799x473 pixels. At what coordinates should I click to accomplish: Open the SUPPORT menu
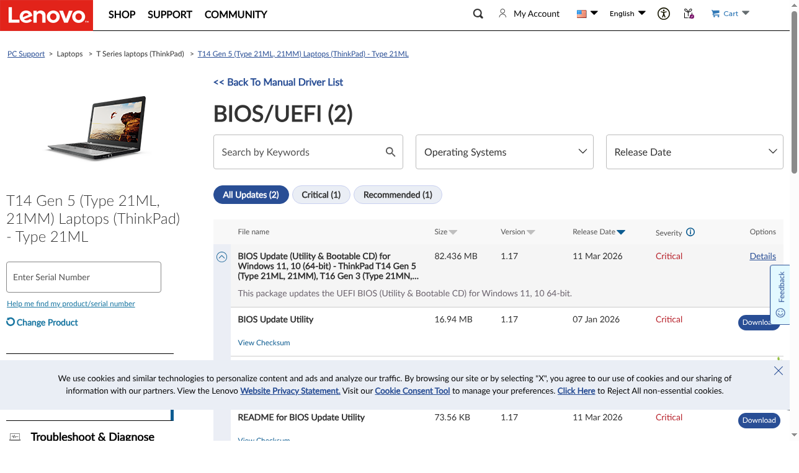(x=170, y=14)
